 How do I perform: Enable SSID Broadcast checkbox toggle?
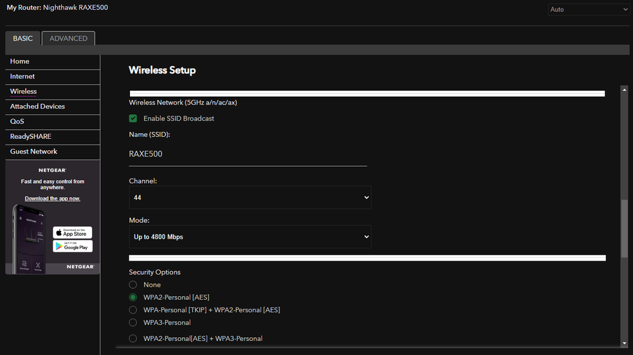tap(133, 119)
